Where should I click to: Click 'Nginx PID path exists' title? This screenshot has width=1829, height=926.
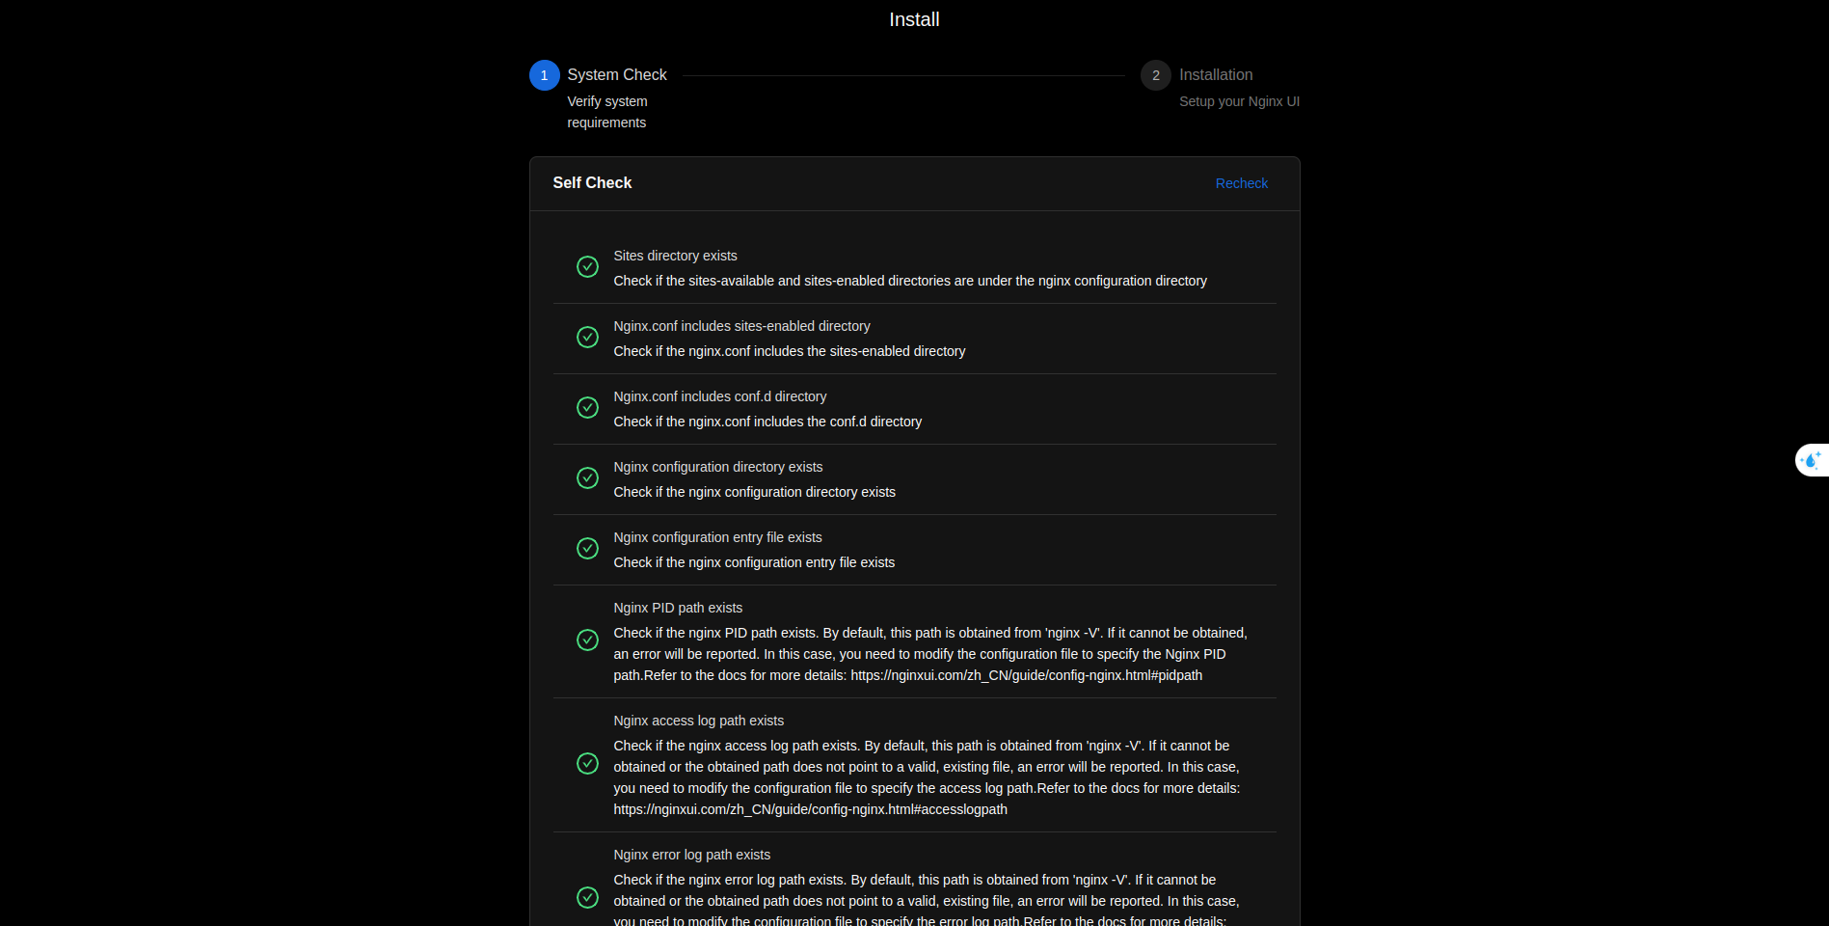(x=678, y=608)
